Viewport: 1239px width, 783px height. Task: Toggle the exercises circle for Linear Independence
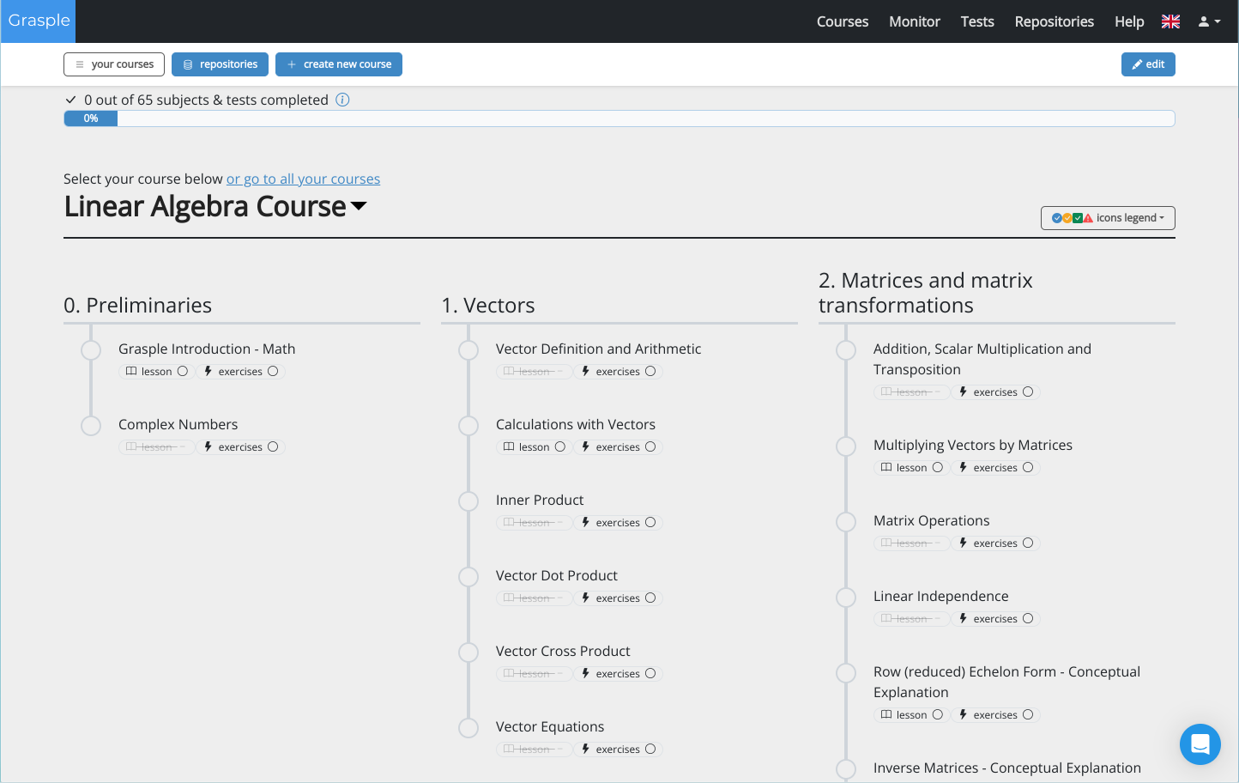click(1026, 618)
